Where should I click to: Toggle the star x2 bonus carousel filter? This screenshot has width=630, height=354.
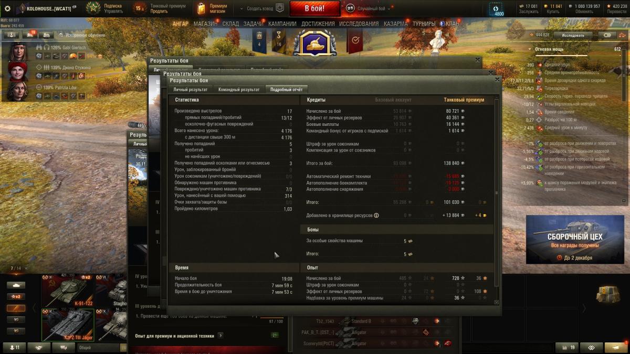click(15, 296)
